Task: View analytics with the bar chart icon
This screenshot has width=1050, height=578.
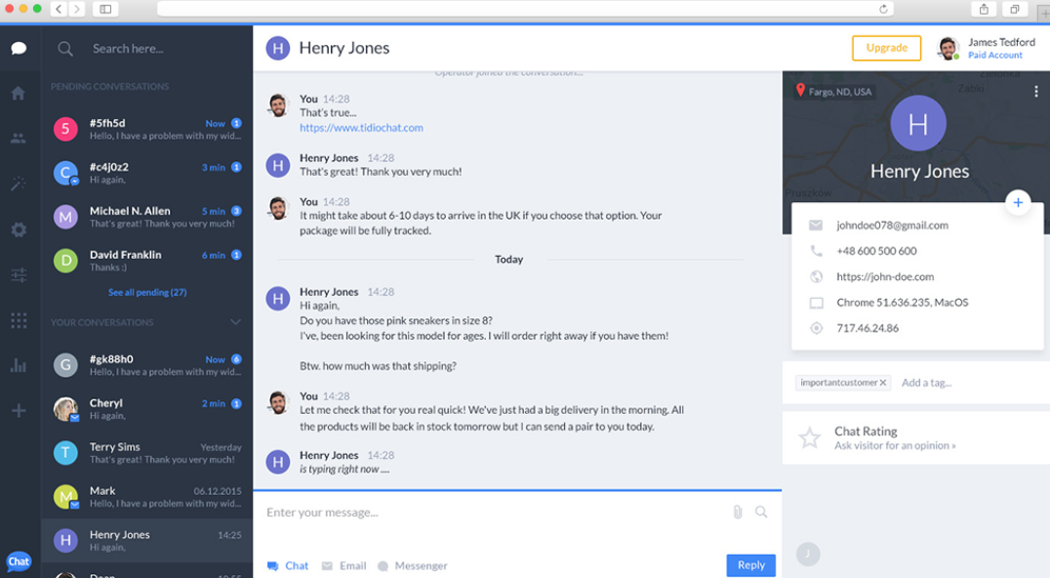Action: 18,365
